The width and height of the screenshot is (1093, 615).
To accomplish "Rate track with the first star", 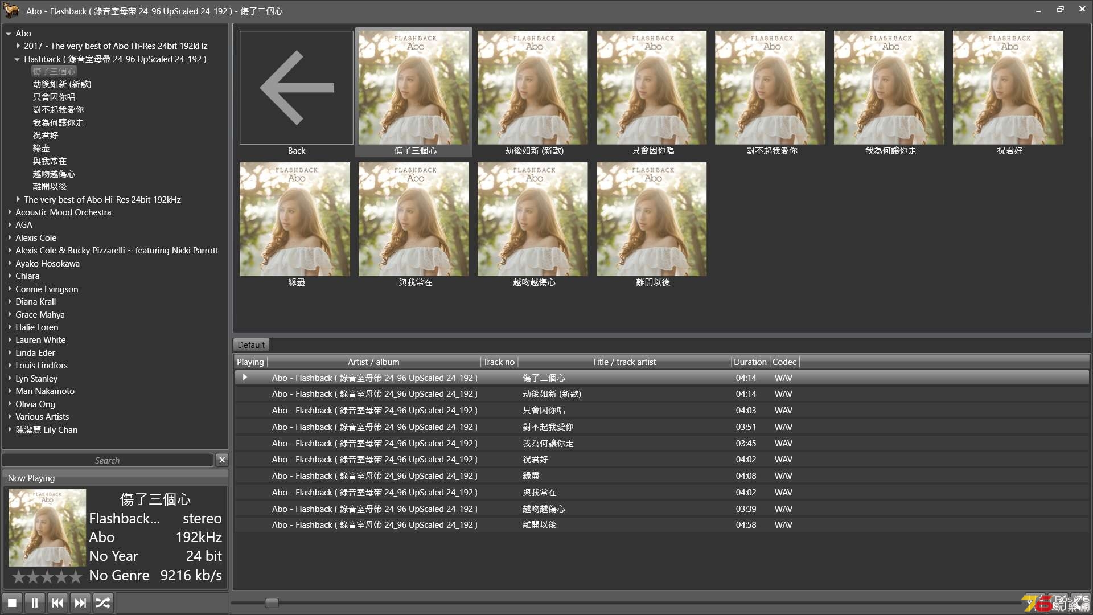I will 19,577.
